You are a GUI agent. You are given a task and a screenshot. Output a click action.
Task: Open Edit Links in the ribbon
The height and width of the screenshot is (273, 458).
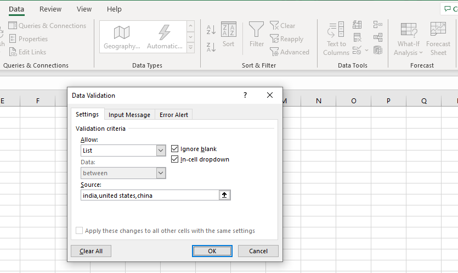(x=27, y=52)
